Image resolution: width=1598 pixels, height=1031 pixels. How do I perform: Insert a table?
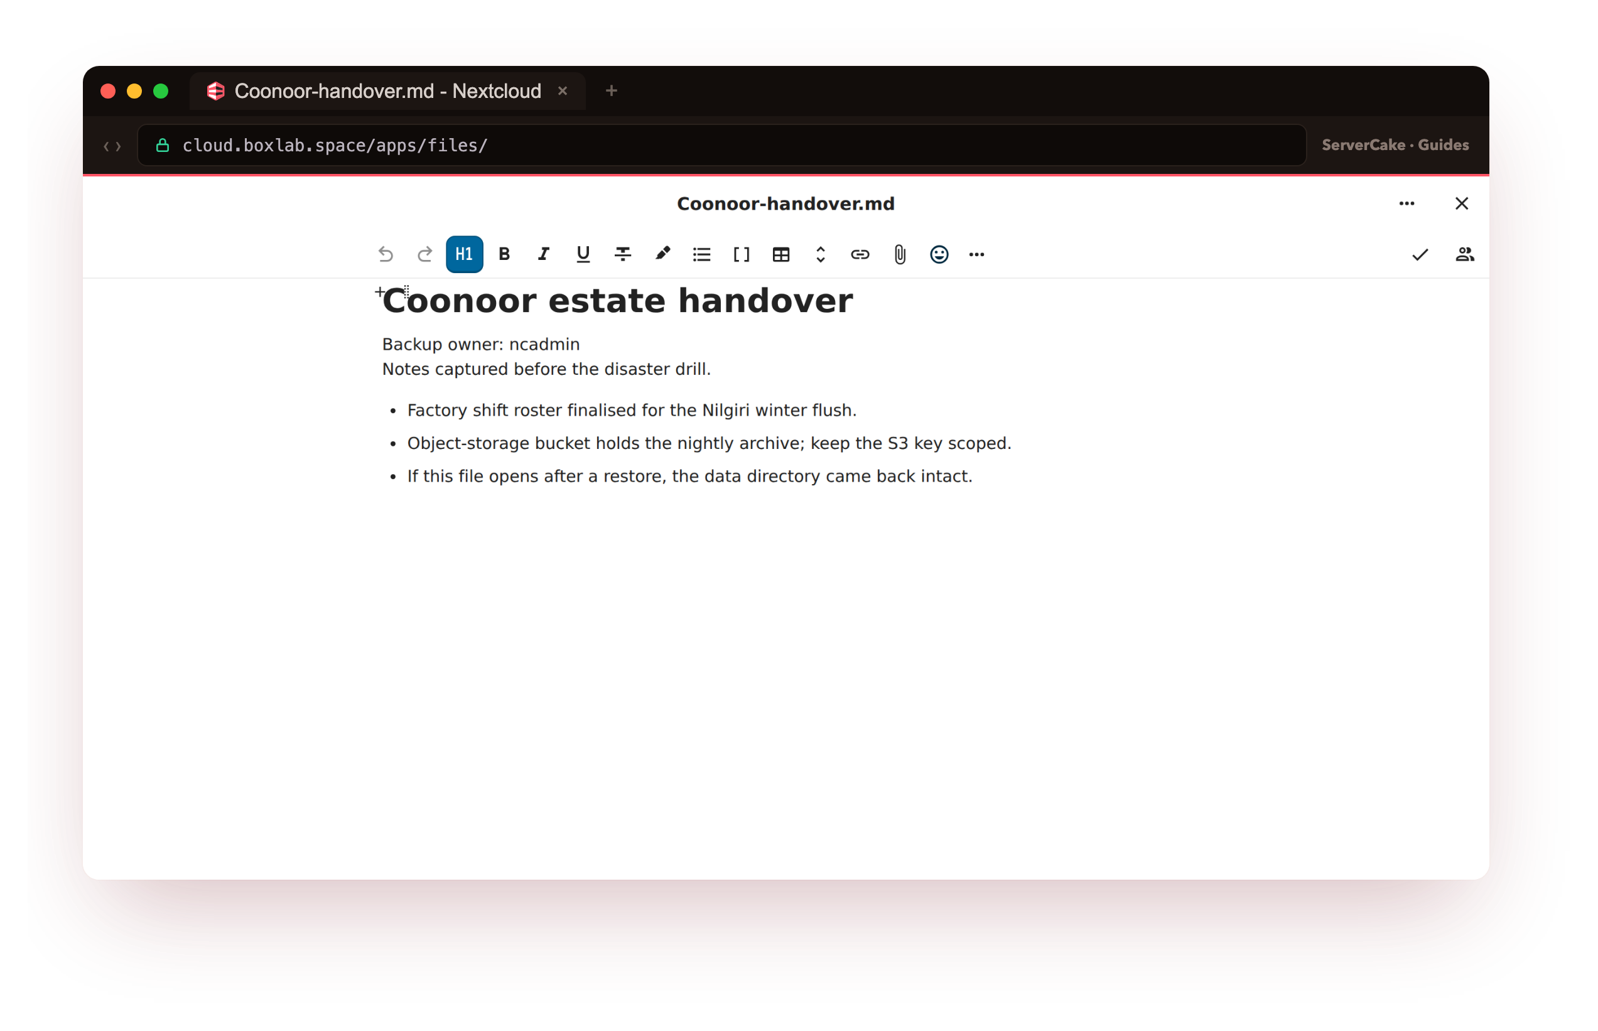point(781,254)
